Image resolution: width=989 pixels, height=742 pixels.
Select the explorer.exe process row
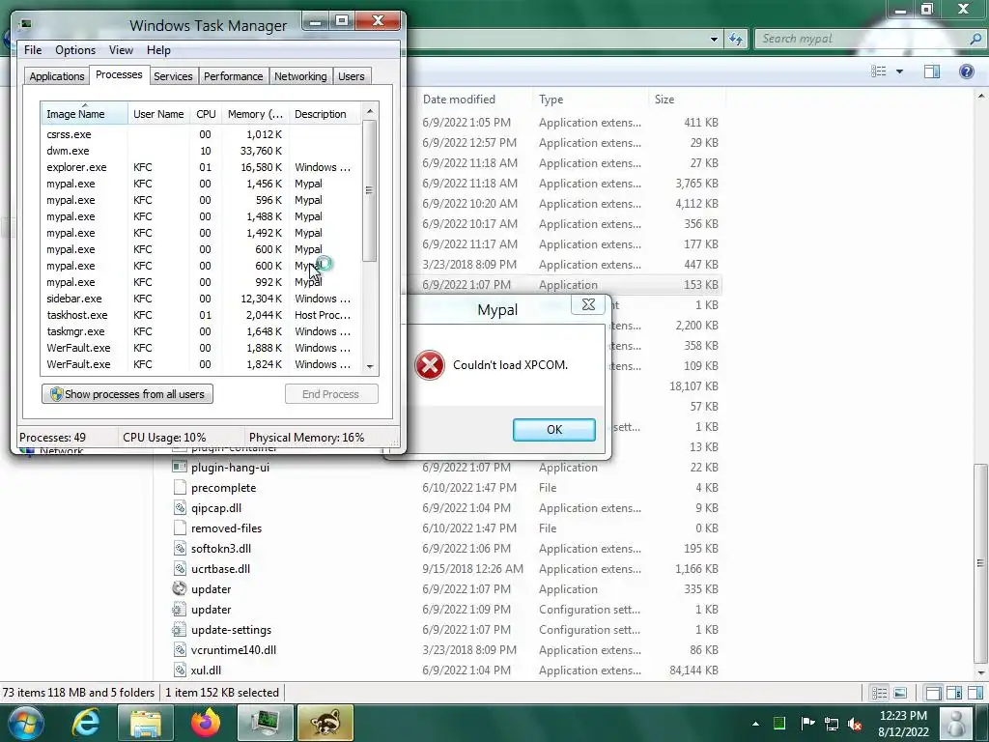tap(201, 167)
